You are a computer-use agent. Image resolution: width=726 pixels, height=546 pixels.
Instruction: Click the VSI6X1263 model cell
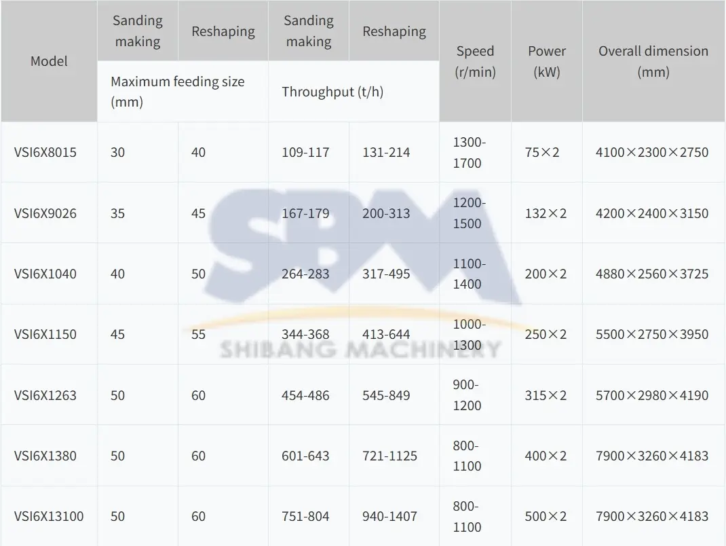click(45, 395)
